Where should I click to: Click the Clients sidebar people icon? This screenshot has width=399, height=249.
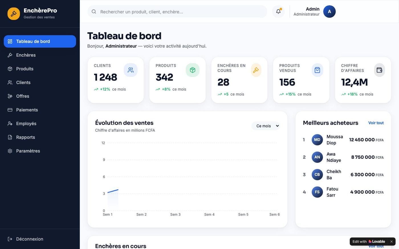pyautogui.click(x=10, y=83)
